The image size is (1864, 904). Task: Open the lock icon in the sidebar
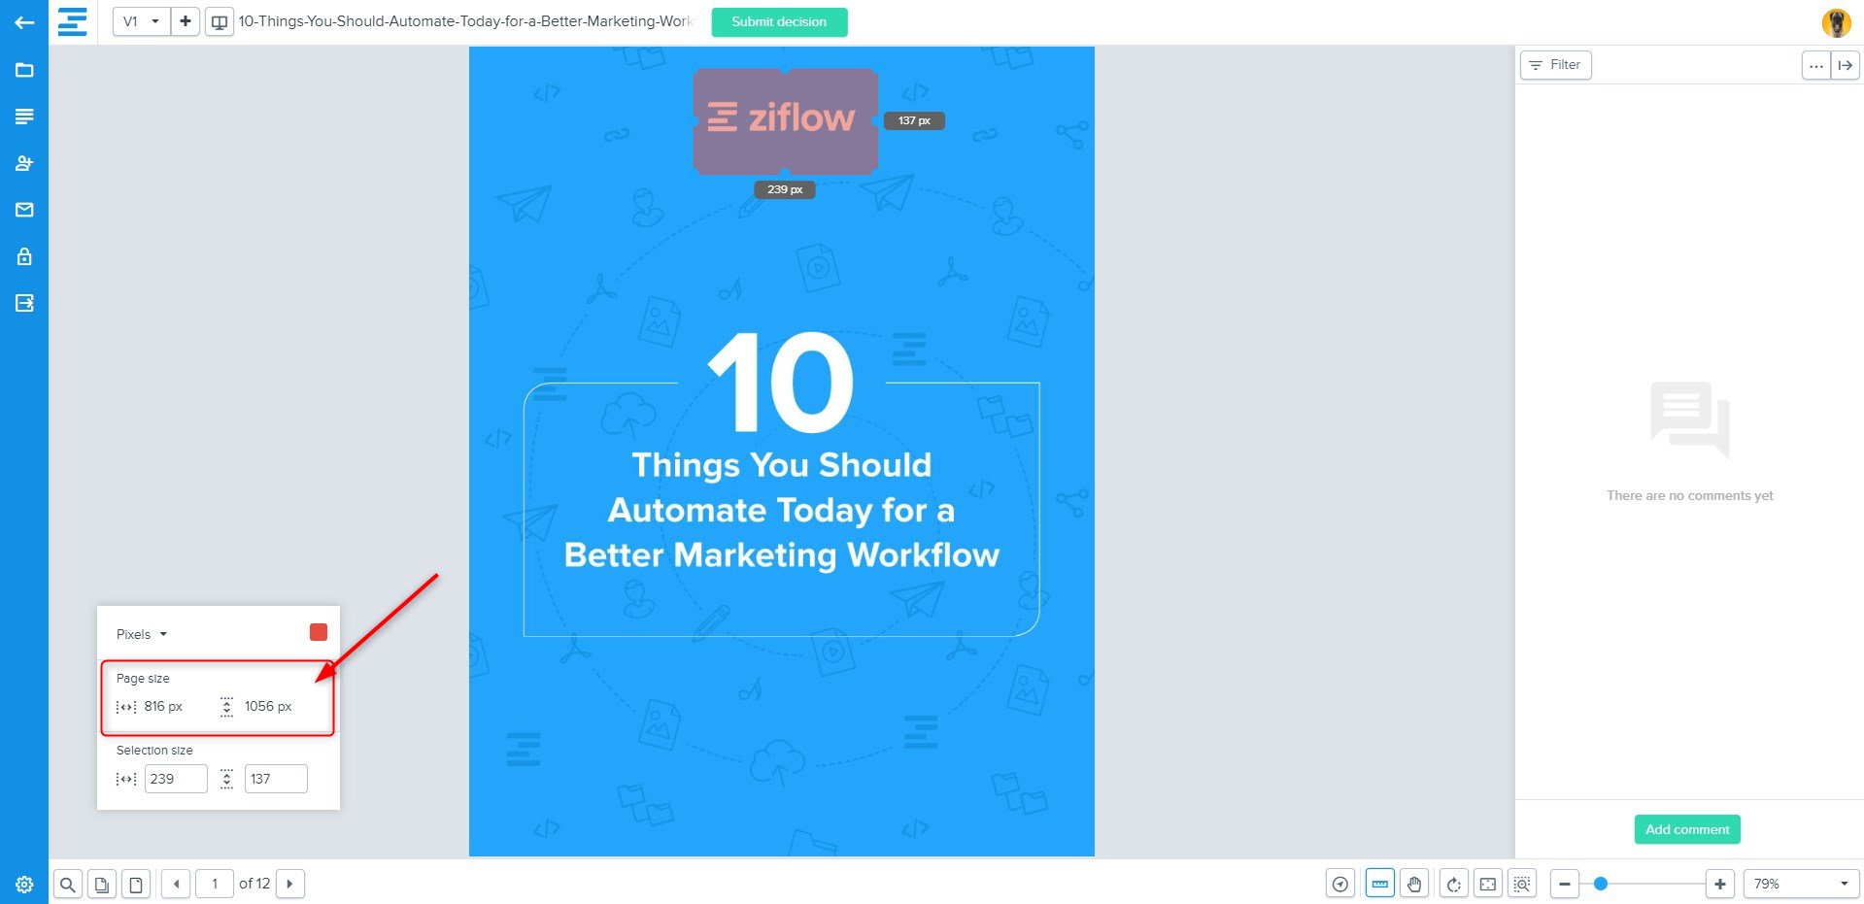tap(24, 256)
